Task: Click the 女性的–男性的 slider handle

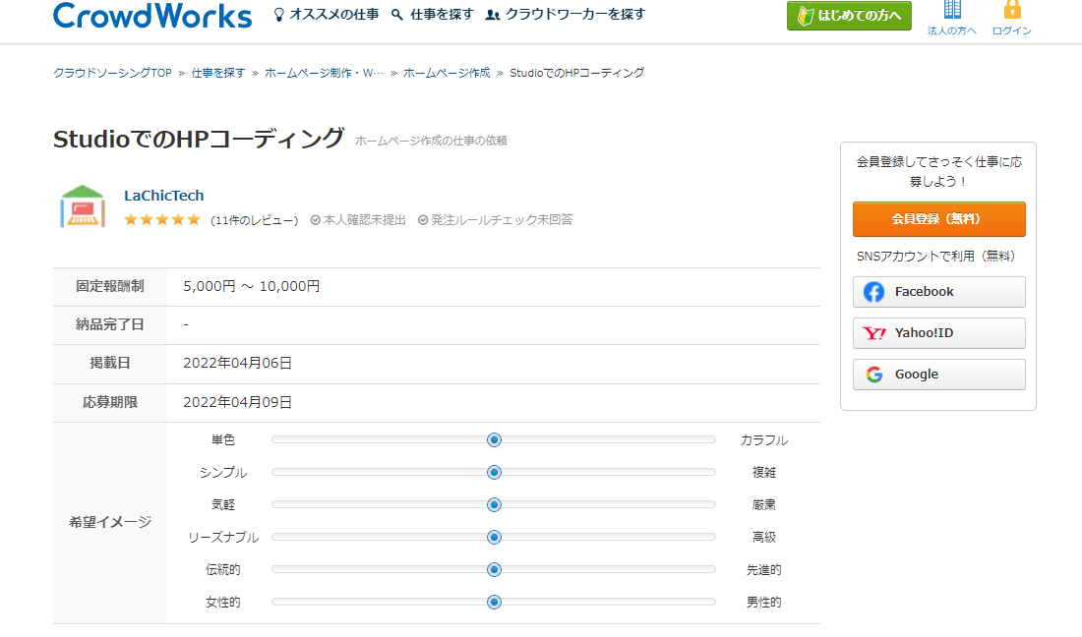Action: (494, 602)
